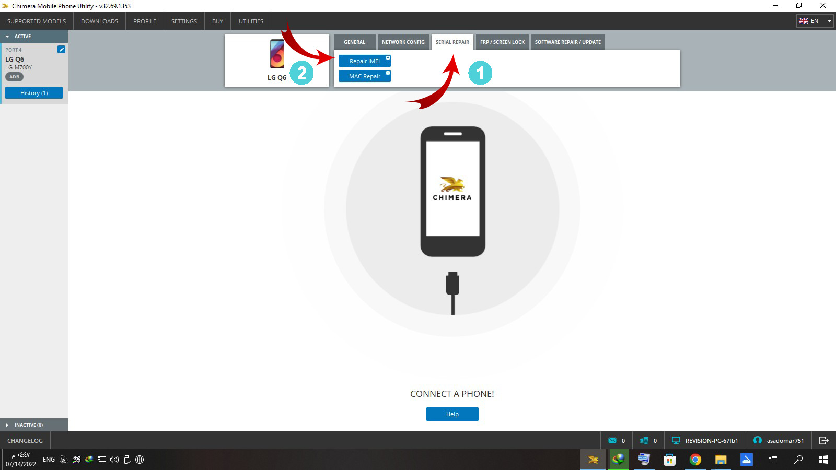The height and width of the screenshot is (470, 836).
Task: Click the computer monitor icon beside REVISION-PC-67fb1
Action: click(676, 440)
